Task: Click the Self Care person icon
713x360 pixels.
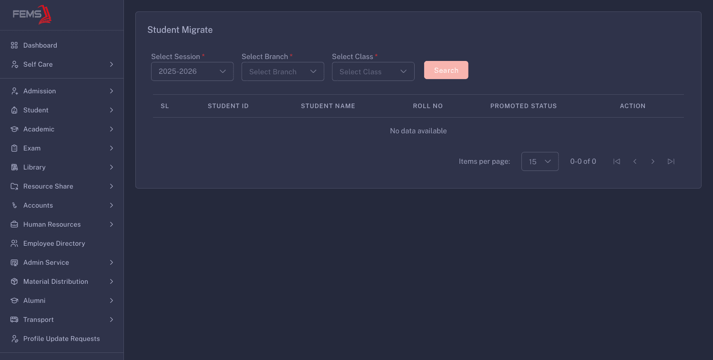Action: coord(14,64)
